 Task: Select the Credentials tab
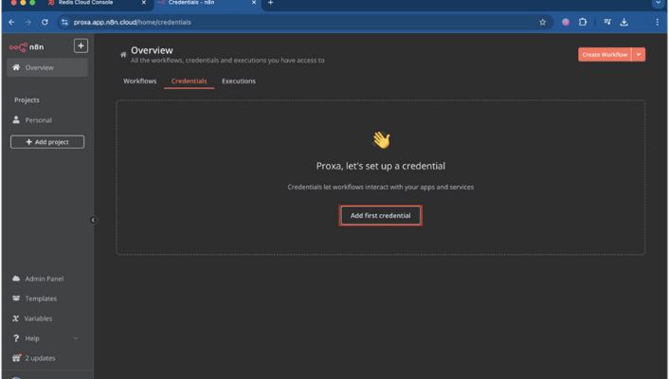coord(189,81)
